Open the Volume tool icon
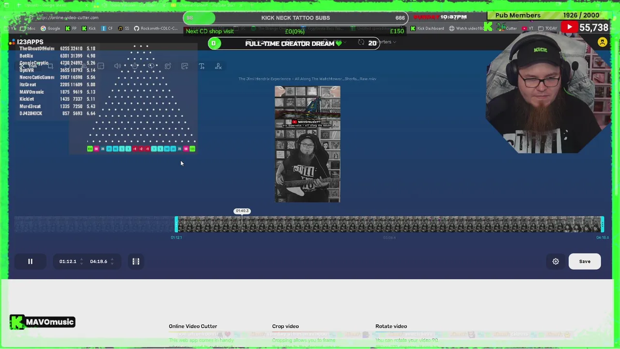 pos(117,66)
